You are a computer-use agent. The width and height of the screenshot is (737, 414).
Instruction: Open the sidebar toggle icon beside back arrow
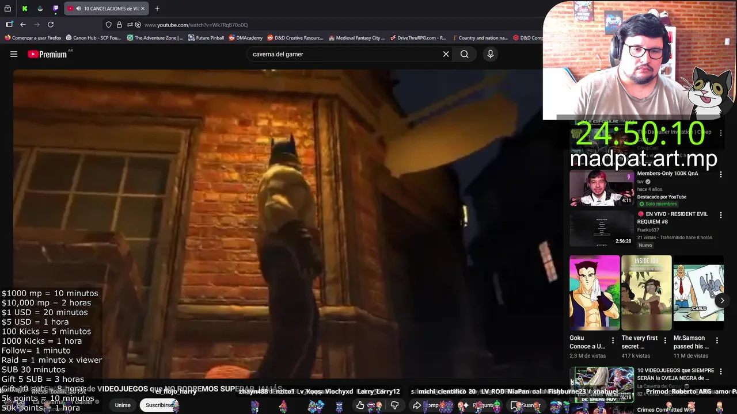click(x=9, y=25)
